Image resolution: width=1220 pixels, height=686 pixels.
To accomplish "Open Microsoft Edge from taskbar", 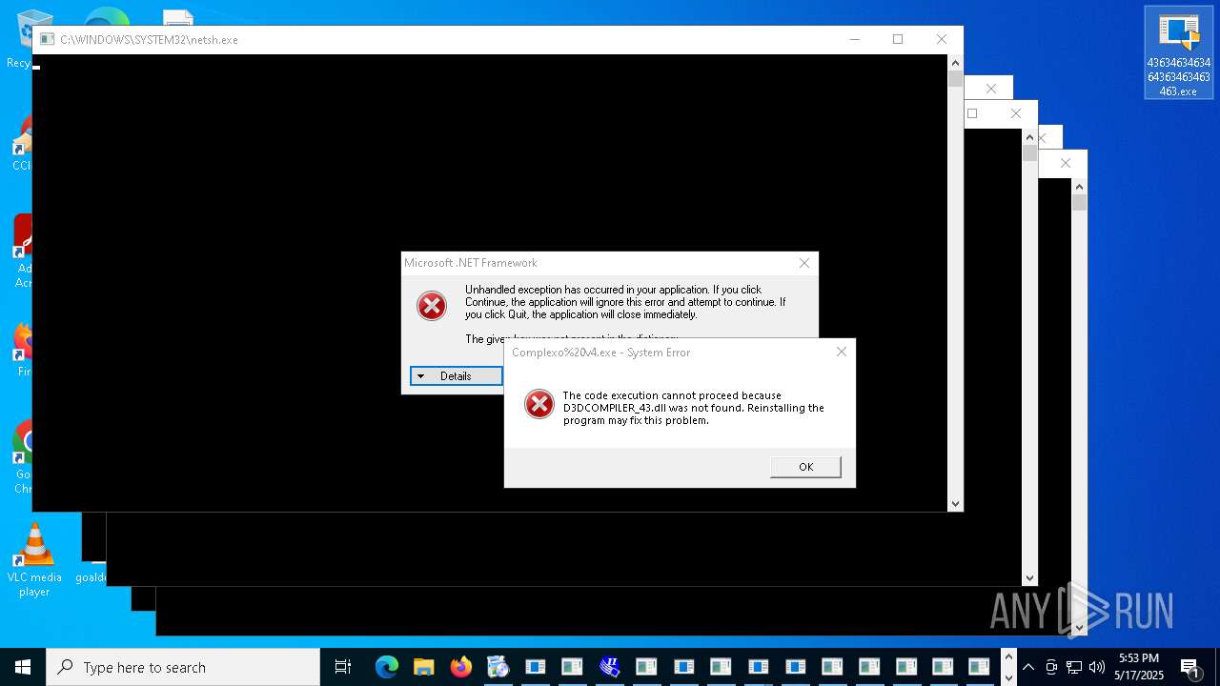I will (386, 667).
